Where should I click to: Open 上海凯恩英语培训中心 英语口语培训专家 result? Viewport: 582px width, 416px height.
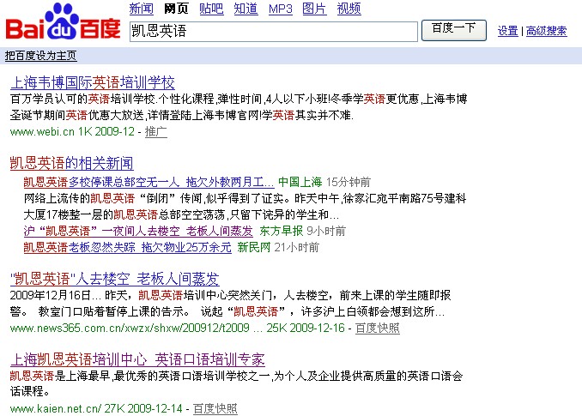tap(137, 359)
